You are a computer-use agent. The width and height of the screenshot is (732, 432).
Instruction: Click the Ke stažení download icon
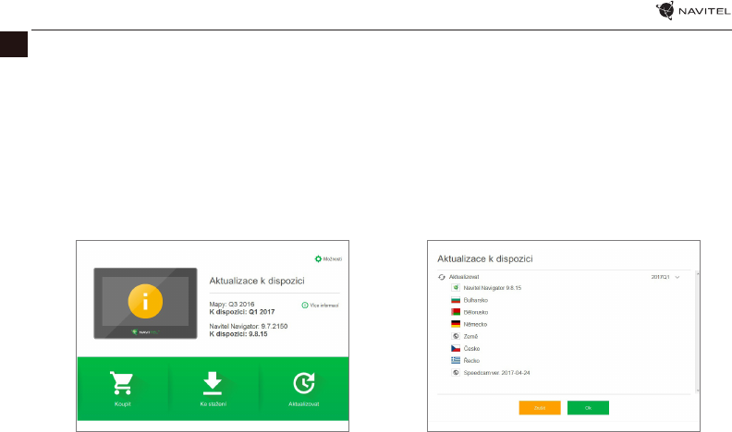click(213, 383)
